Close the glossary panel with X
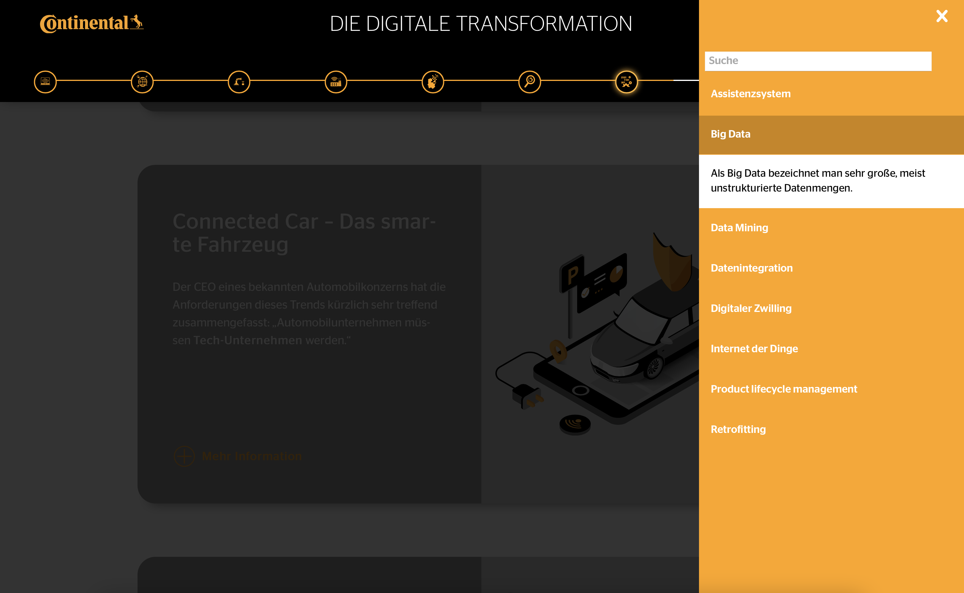The image size is (964, 593). click(x=942, y=16)
